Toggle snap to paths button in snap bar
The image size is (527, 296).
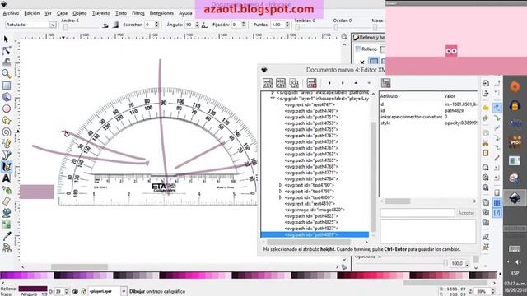497,118
